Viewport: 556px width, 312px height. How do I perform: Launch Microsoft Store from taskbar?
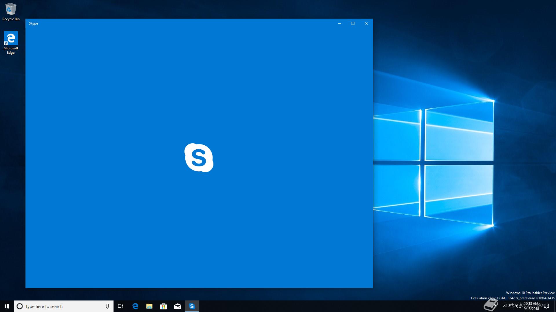pos(163,306)
